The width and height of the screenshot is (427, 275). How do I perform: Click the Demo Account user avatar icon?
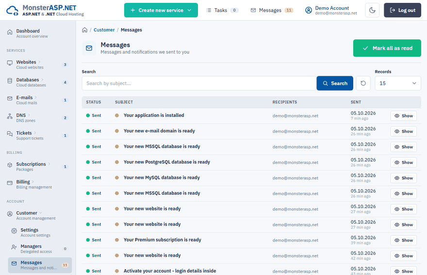pyautogui.click(x=309, y=10)
